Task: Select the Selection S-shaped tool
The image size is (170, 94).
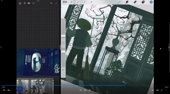Action: [85, 2]
